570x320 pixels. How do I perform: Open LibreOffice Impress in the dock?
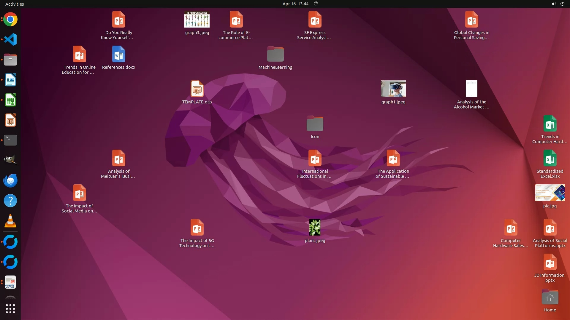pos(10,120)
